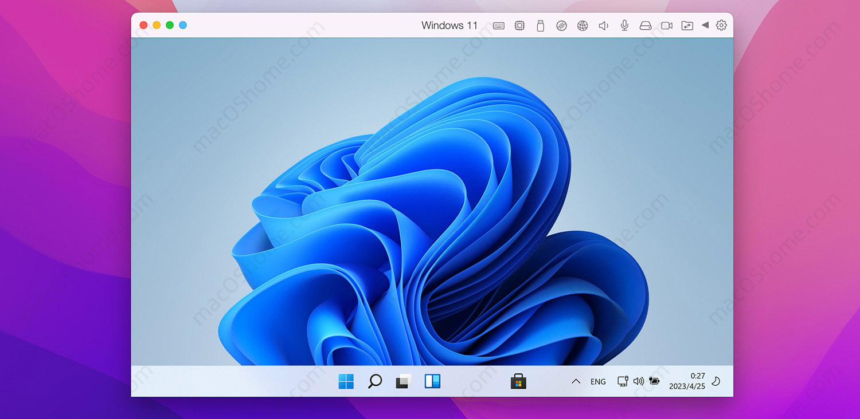Click the back triangle to show VM library
Screen dimensions: 860x419
point(705,25)
